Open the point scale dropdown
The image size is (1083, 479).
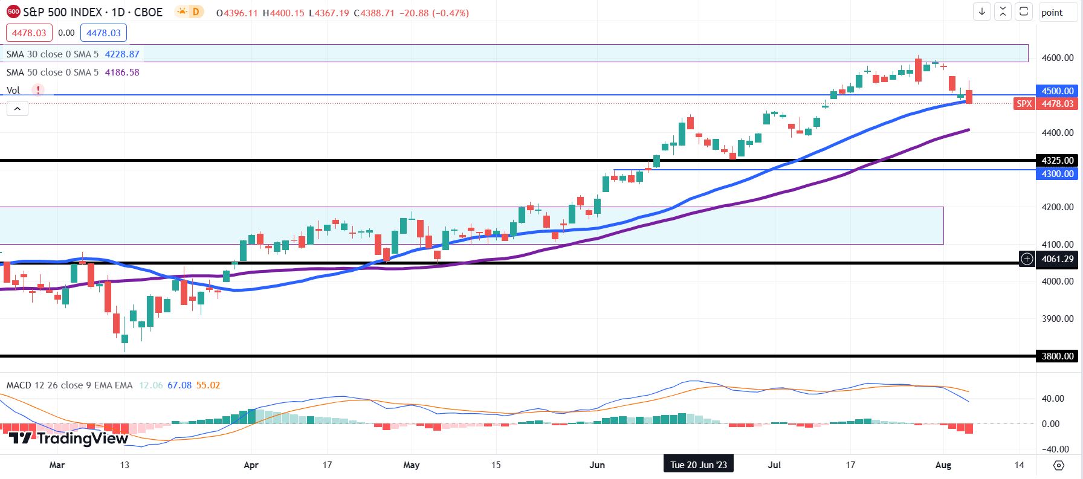pos(1058,12)
